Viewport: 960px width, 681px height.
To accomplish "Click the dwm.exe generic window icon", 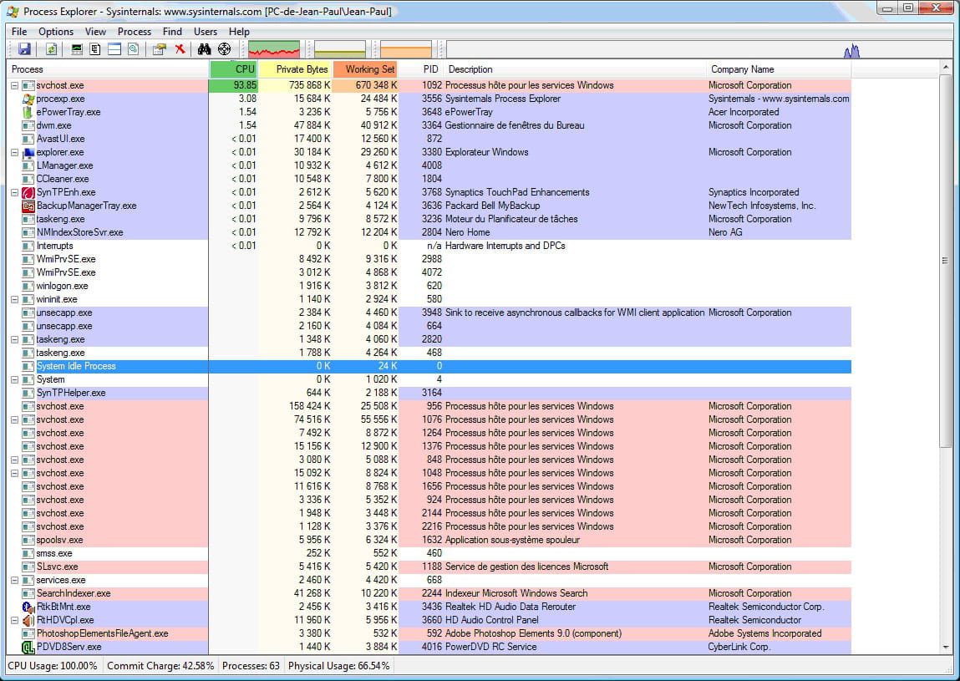I will [x=28, y=125].
